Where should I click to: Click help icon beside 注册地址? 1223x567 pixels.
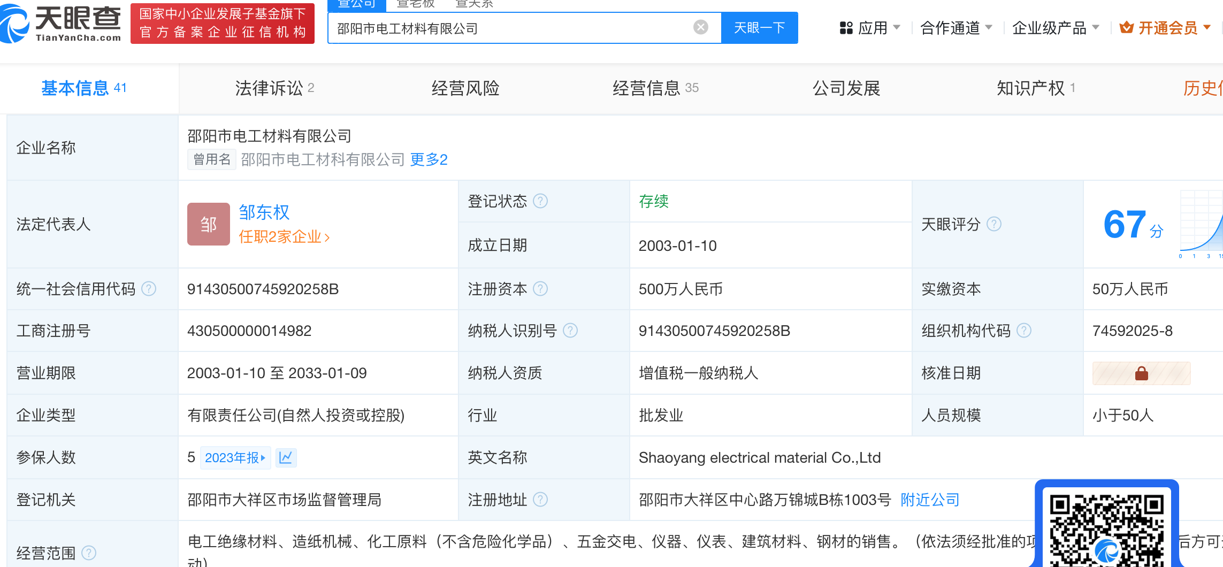(540, 500)
